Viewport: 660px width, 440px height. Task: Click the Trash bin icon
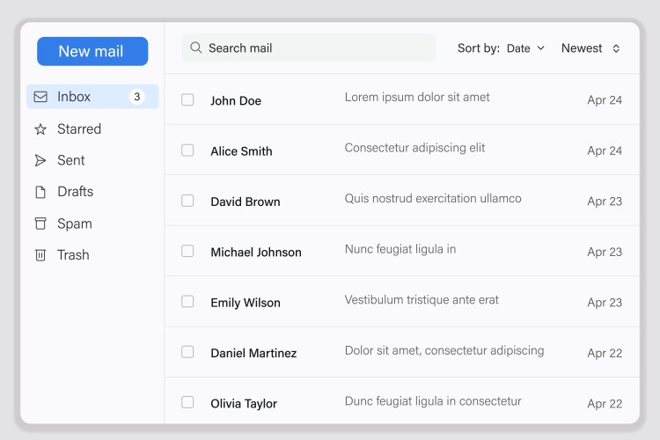point(40,255)
